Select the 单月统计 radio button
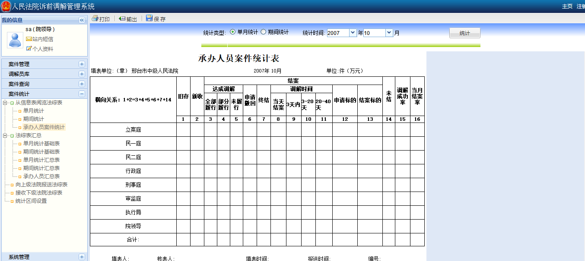Viewport: 585px width, 261px height. [232, 32]
